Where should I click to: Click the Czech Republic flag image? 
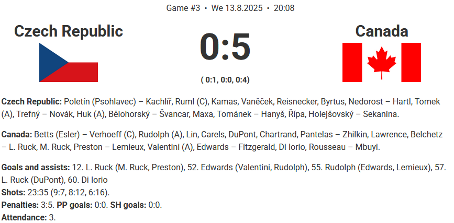pyautogui.click(x=68, y=62)
